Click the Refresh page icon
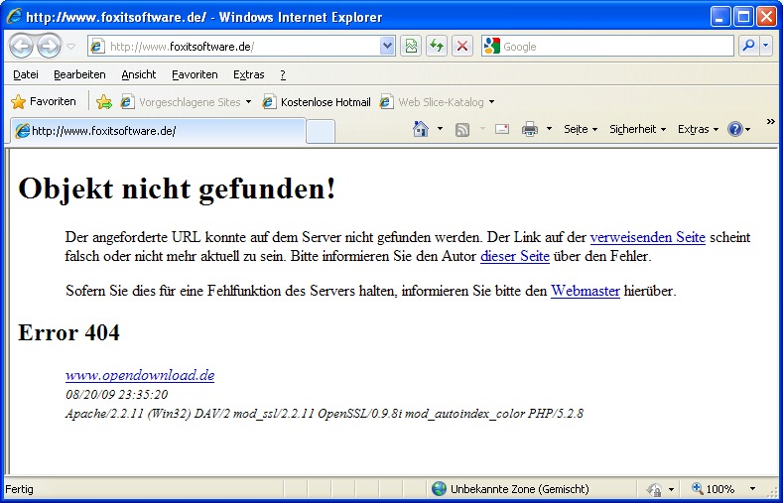 437,47
